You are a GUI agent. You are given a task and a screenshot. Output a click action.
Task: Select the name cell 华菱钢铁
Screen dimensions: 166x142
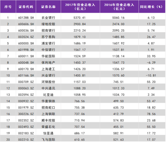[x=49, y=101]
